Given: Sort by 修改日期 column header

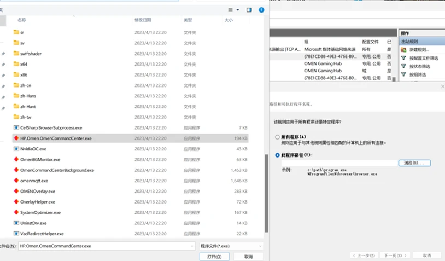Looking at the screenshot, I should (143, 20).
